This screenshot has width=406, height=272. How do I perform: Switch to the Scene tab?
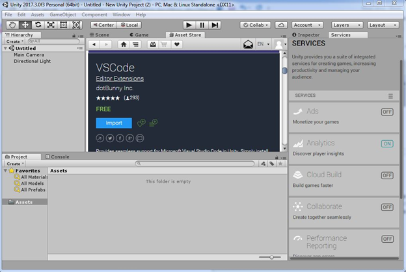coord(100,35)
